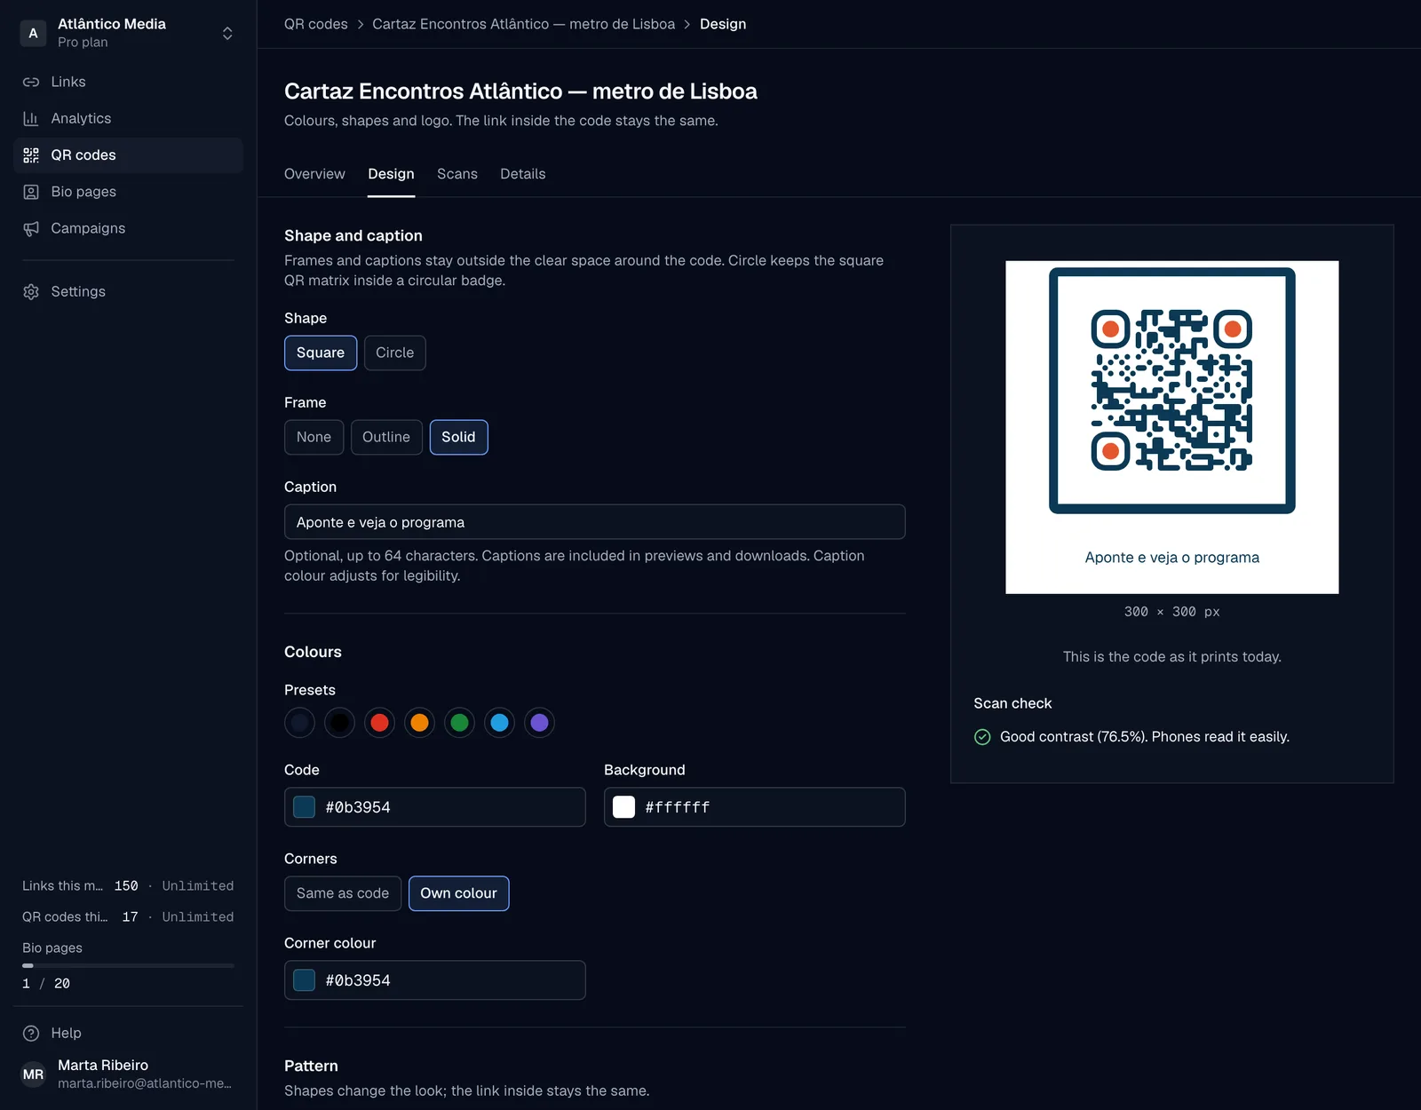Choose the Solid frame option
1421x1110 pixels.
click(458, 437)
